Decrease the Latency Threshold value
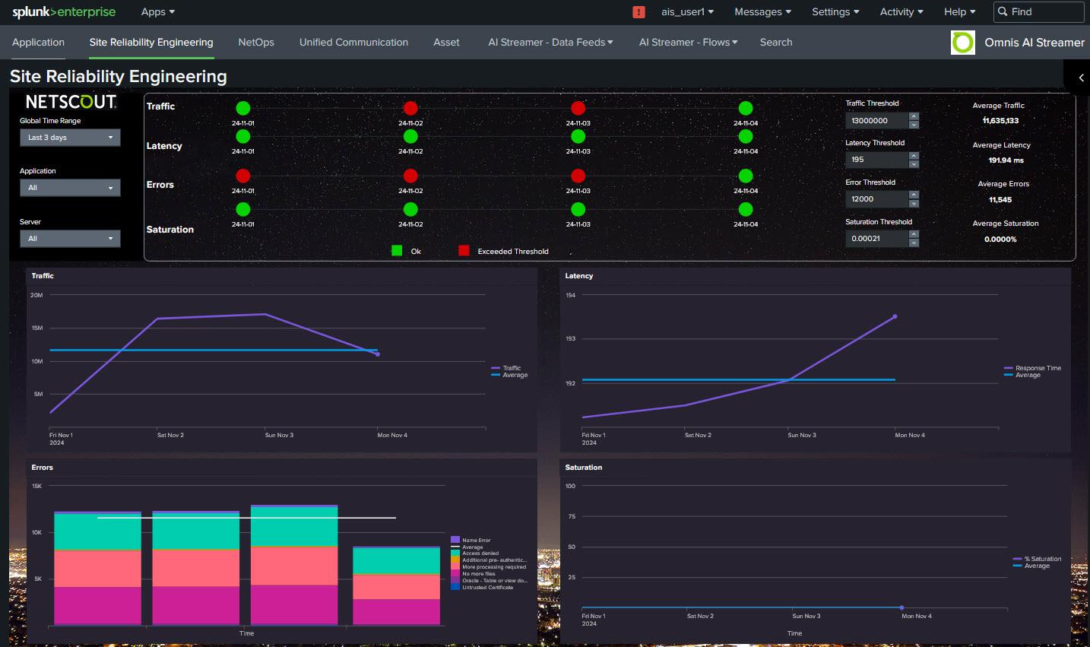Image resolution: width=1090 pixels, height=647 pixels. [x=914, y=164]
